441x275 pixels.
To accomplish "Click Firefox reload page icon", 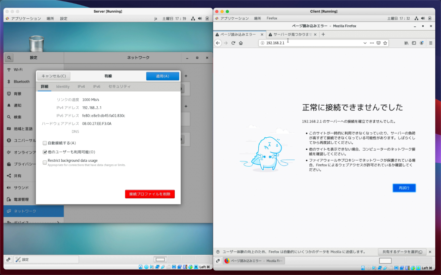I will (233, 43).
